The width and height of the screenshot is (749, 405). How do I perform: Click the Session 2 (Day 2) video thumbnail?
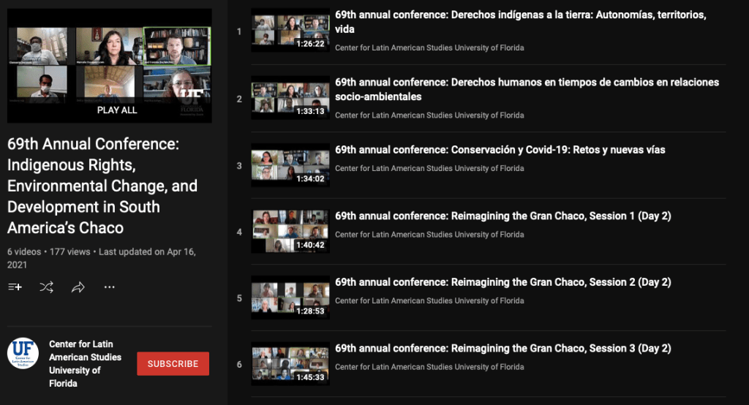coord(290,298)
